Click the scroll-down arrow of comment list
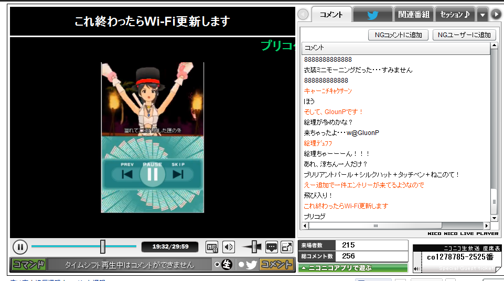Screen dimensions: 504x281 click(x=494, y=218)
